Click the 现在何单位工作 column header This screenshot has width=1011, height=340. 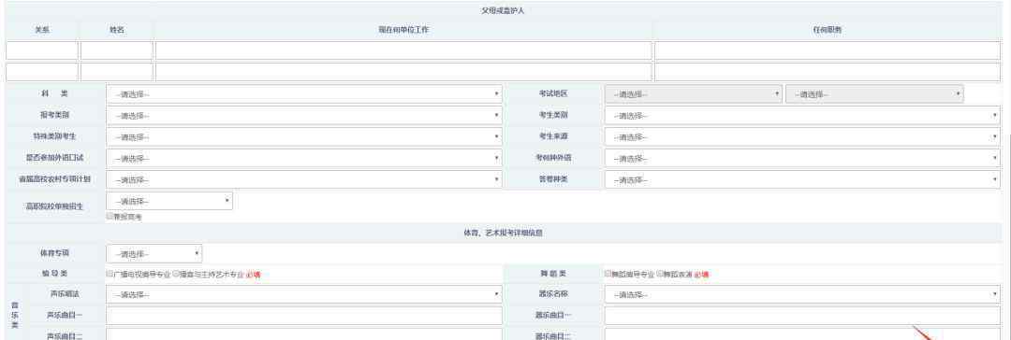click(x=403, y=30)
